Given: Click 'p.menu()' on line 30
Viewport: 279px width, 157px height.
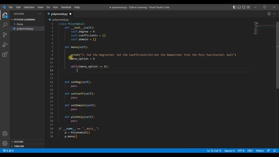Looking at the screenshot, I should (x=71, y=137).
